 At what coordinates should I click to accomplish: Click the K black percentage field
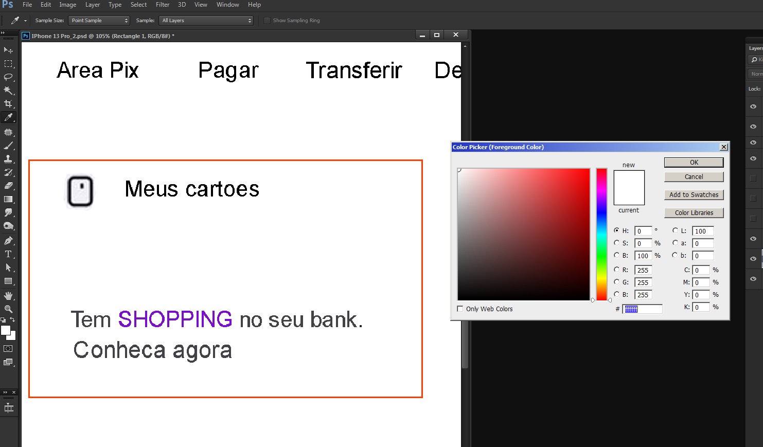[701, 307]
